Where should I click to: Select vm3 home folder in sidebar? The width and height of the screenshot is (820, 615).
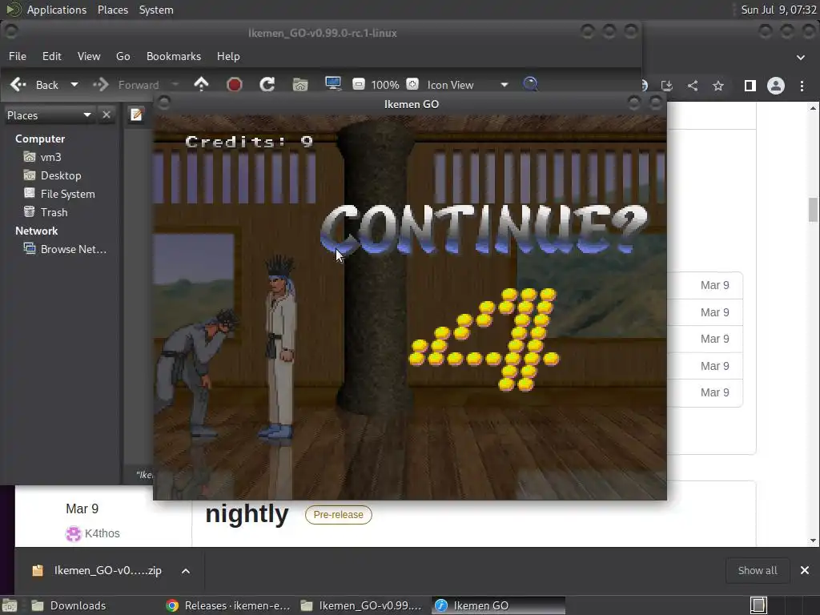(x=43, y=157)
